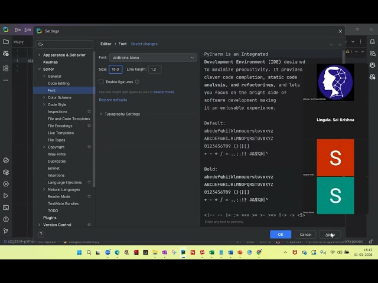Image resolution: width=378 pixels, height=283 pixels.
Task: Click the settings search field
Action: tap(64, 45)
